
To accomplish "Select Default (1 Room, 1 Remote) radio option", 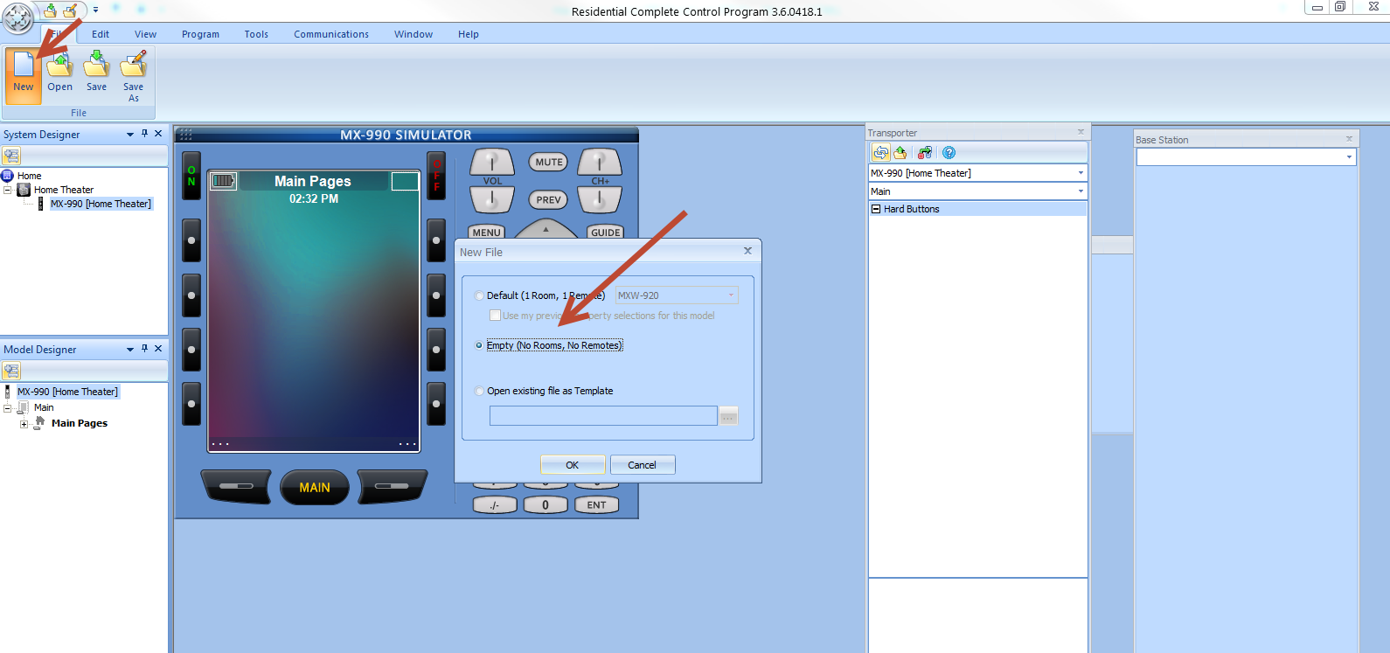I will [479, 295].
